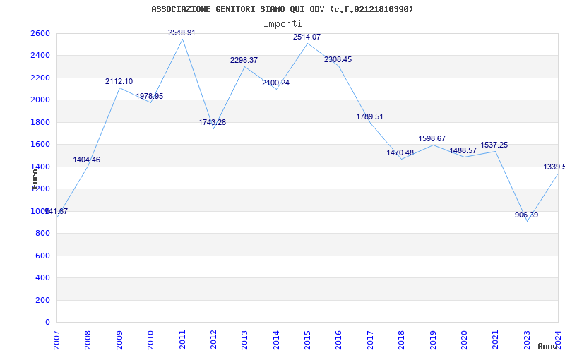Click x-axis year 2017
Screen dimensions: 565x353
[370, 340]
